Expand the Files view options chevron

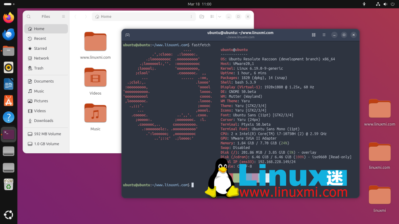click(x=219, y=16)
